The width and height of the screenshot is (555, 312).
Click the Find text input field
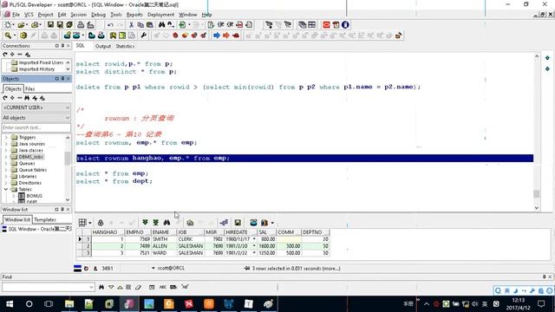(x=45, y=287)
